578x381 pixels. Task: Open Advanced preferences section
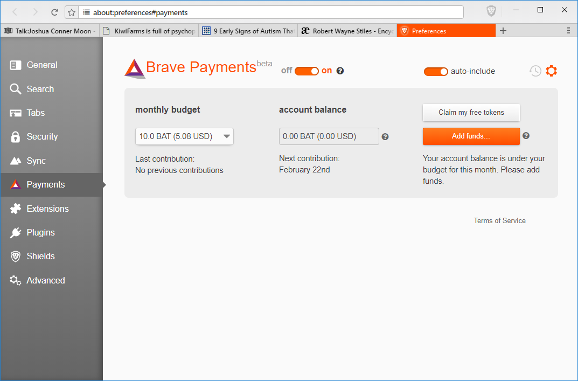click(x=52, y=280)
